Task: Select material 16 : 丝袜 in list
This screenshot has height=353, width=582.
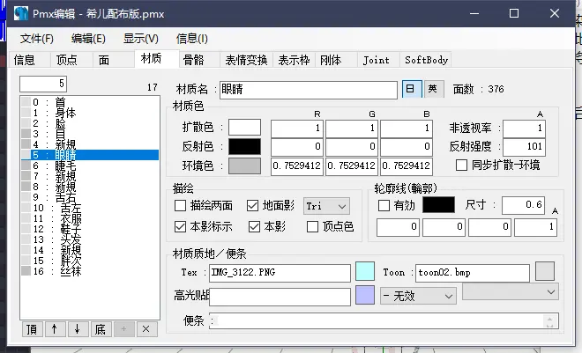Action: pyautogui.click(x=90, y=271)
